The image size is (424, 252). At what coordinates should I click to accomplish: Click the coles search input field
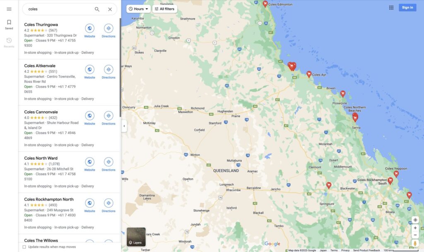click(x=60, y=9)
